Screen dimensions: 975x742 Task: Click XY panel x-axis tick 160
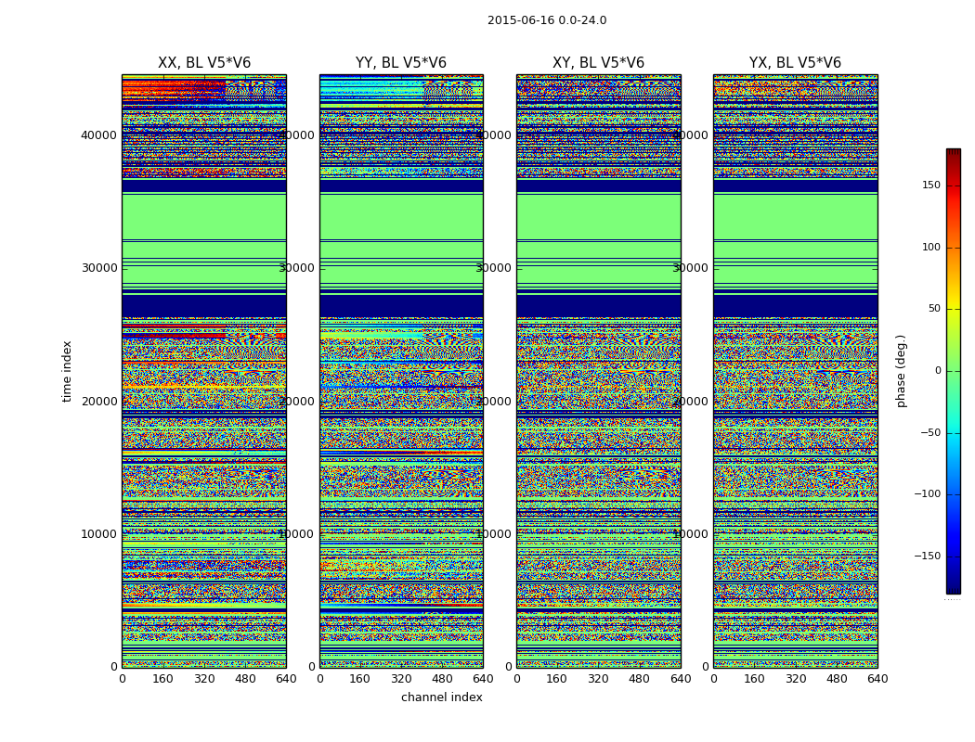point(557,679)
